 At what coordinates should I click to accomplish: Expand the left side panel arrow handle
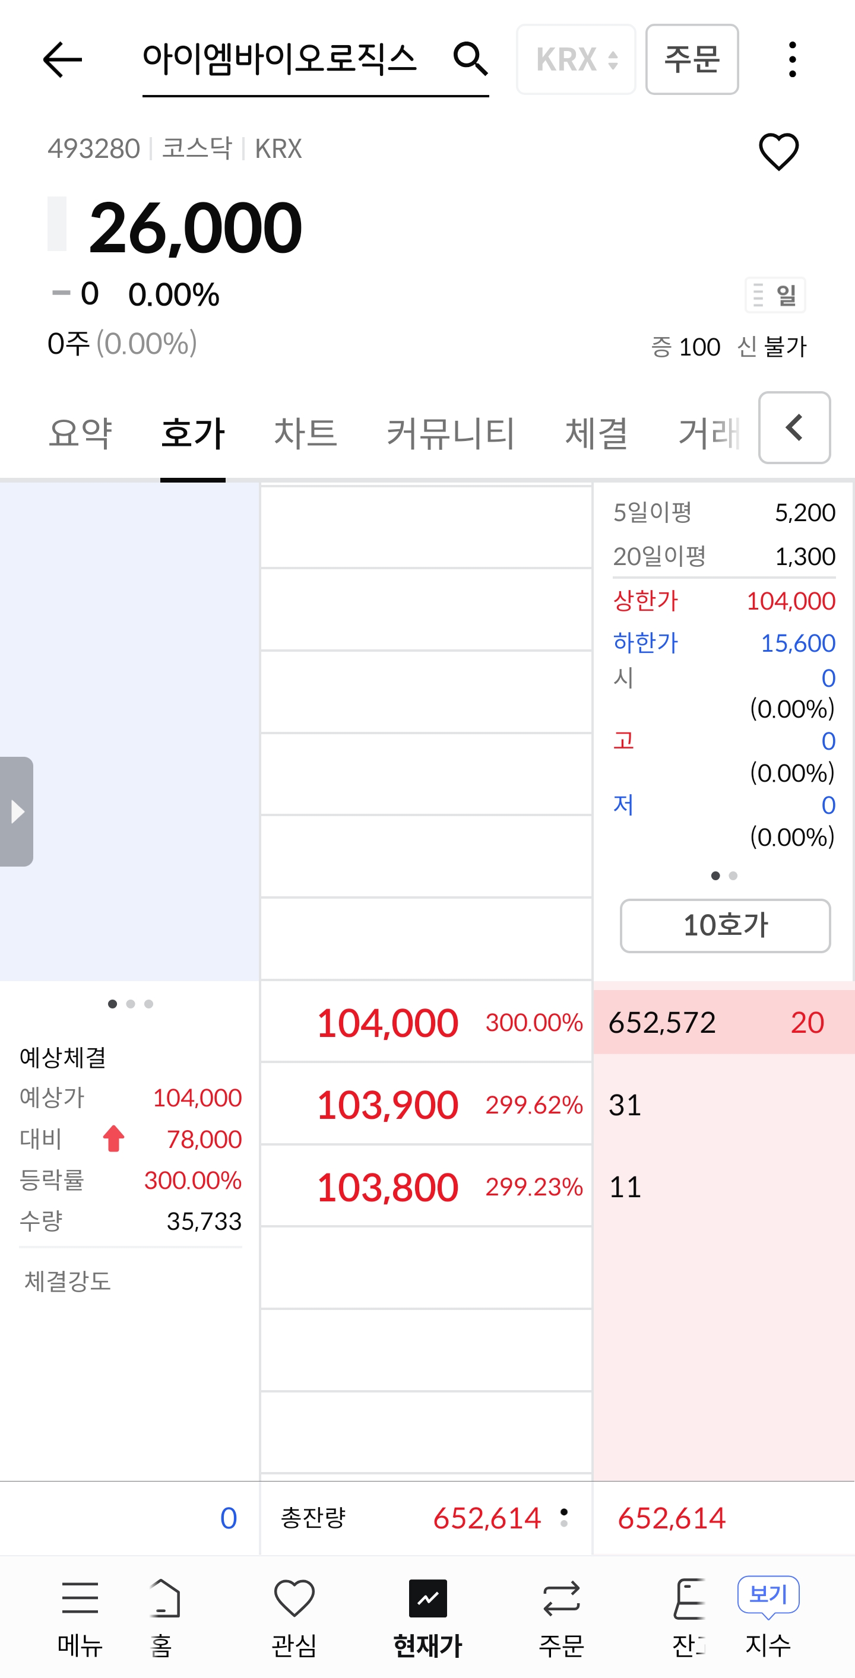click(16, 811)
